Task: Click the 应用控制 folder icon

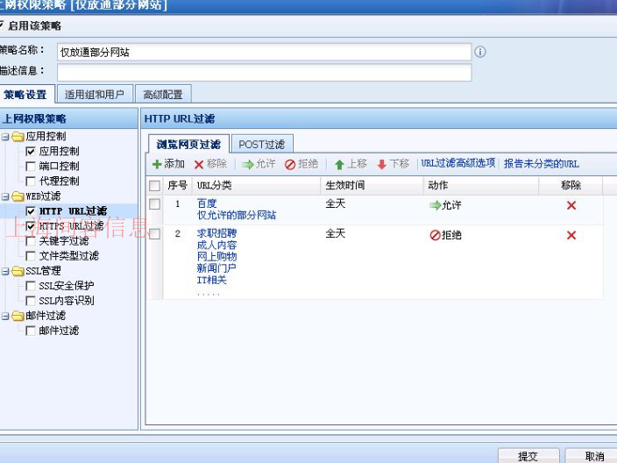Action: coord(18,137)
